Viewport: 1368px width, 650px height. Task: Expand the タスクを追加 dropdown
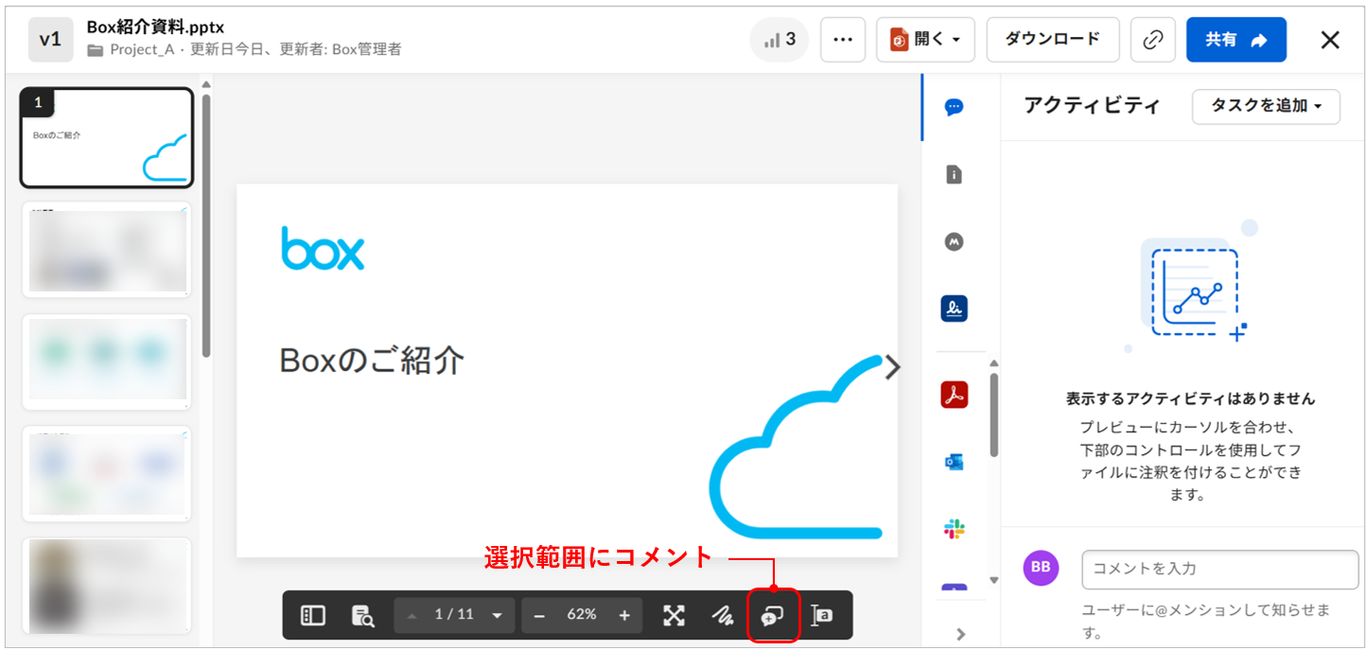coord(1265,106)
